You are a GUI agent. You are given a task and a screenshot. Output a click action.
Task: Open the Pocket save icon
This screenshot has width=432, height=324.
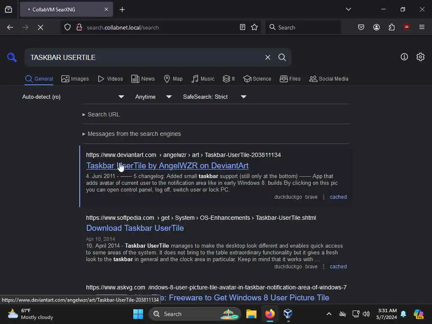pos(361,27)
